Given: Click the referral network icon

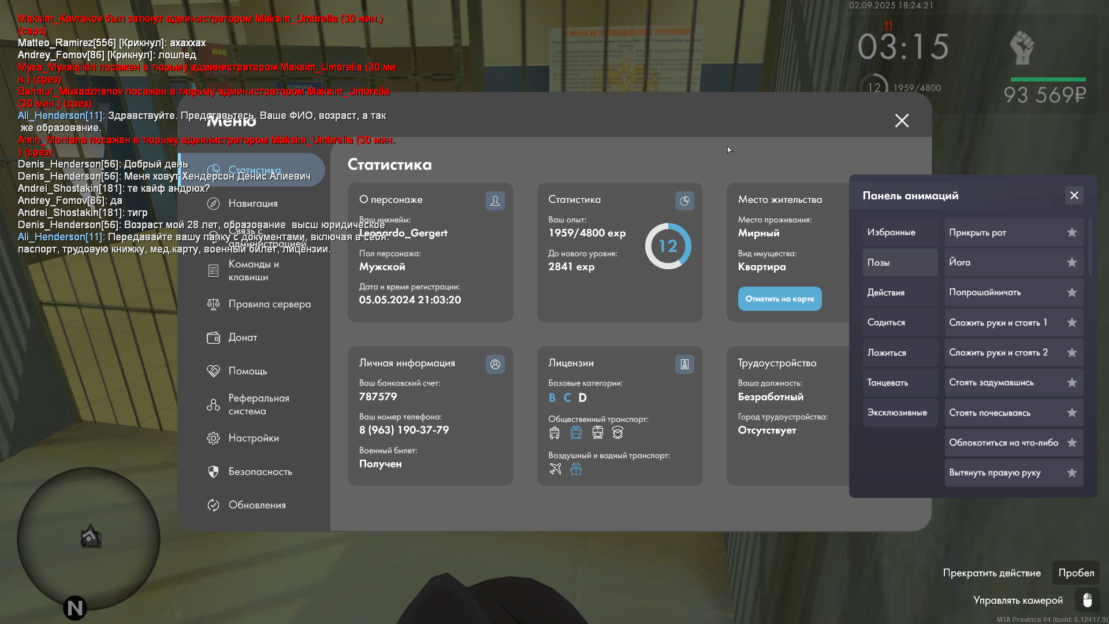Looking at the screenshot, I should 213,404.
